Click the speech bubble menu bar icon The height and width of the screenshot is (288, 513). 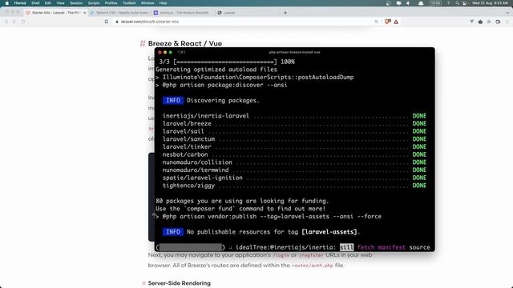pyautogui.click(x=398, y=3)
